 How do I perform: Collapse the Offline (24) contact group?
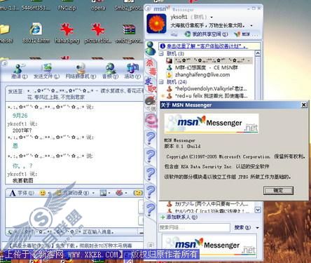[161, 82]
